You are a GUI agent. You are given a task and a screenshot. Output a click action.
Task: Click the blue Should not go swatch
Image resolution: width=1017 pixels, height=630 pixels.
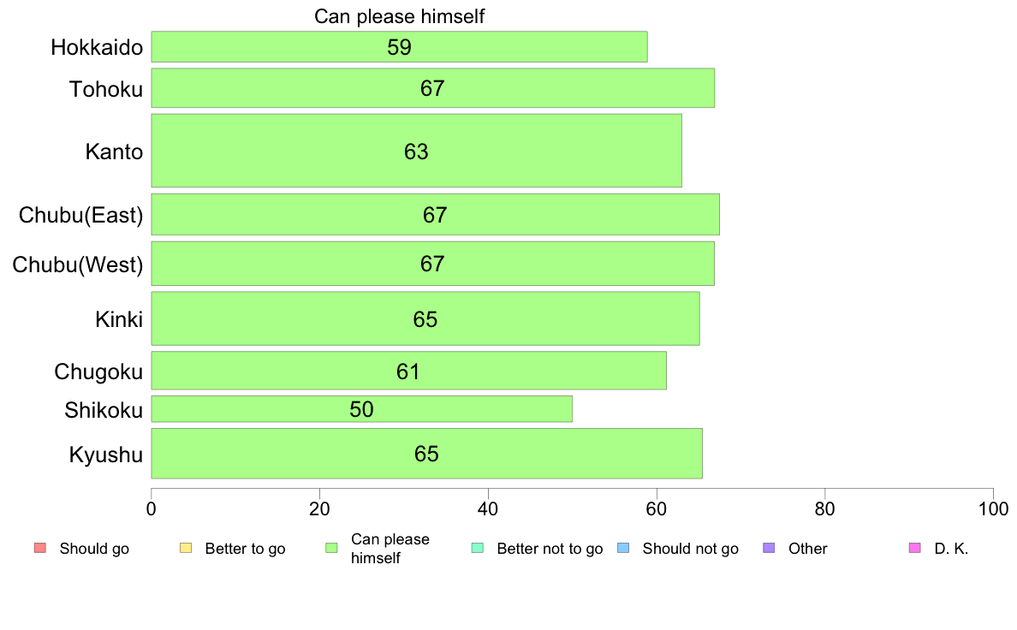coord(623,548)
